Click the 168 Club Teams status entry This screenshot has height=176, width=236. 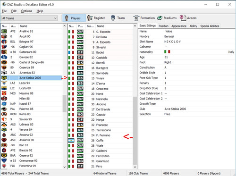pyautogui.click(x=138, y=173)
